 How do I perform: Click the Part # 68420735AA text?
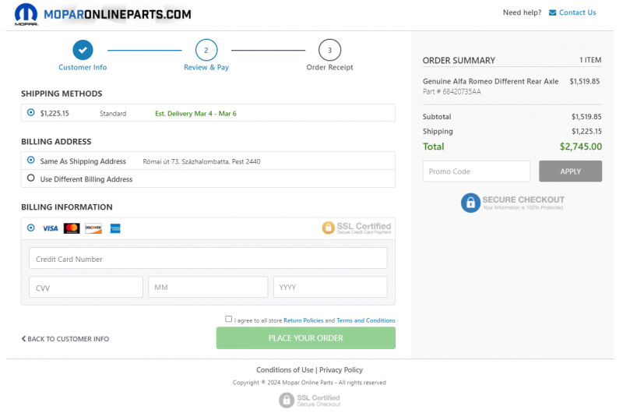[x=452, y=92]
